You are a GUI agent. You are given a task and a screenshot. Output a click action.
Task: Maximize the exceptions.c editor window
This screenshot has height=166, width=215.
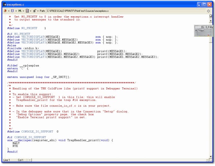tap(204, 4)
